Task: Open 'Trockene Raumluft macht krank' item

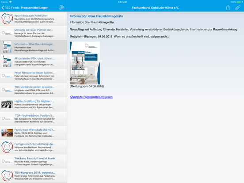Action: coord(34,161)
